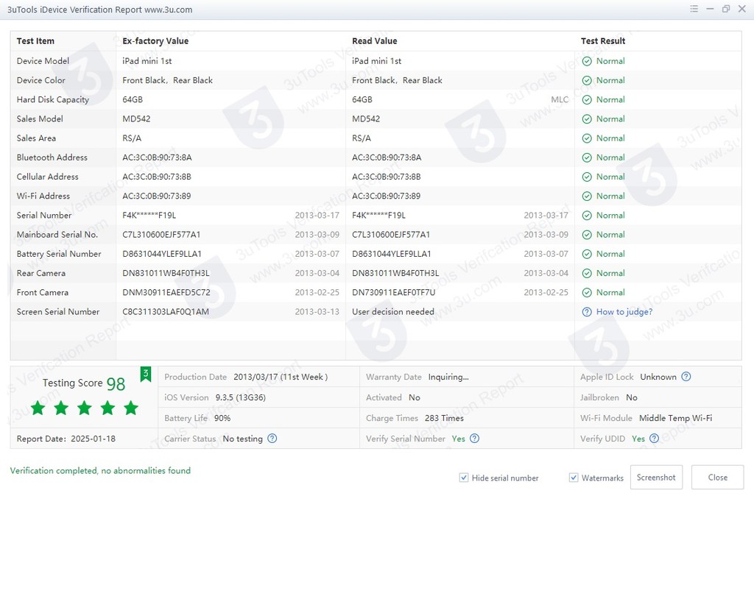Click the fifth green rating star
Image resolution: width=754 pixels, height=596 pixels.
click(131, 408)
